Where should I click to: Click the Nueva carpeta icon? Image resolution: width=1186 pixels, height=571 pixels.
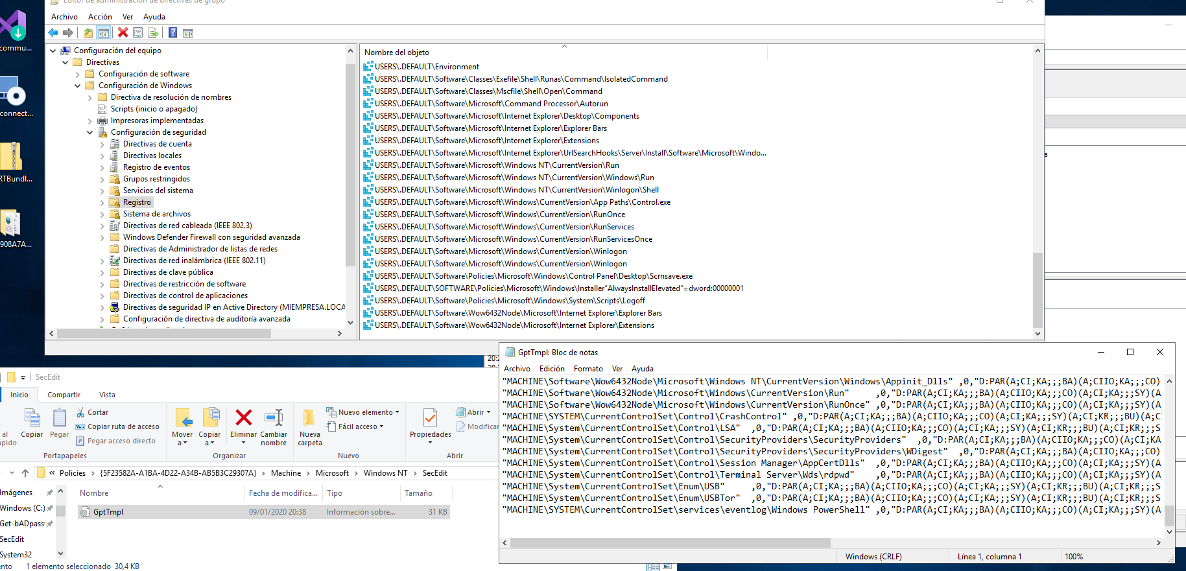(x=309, y=418)
